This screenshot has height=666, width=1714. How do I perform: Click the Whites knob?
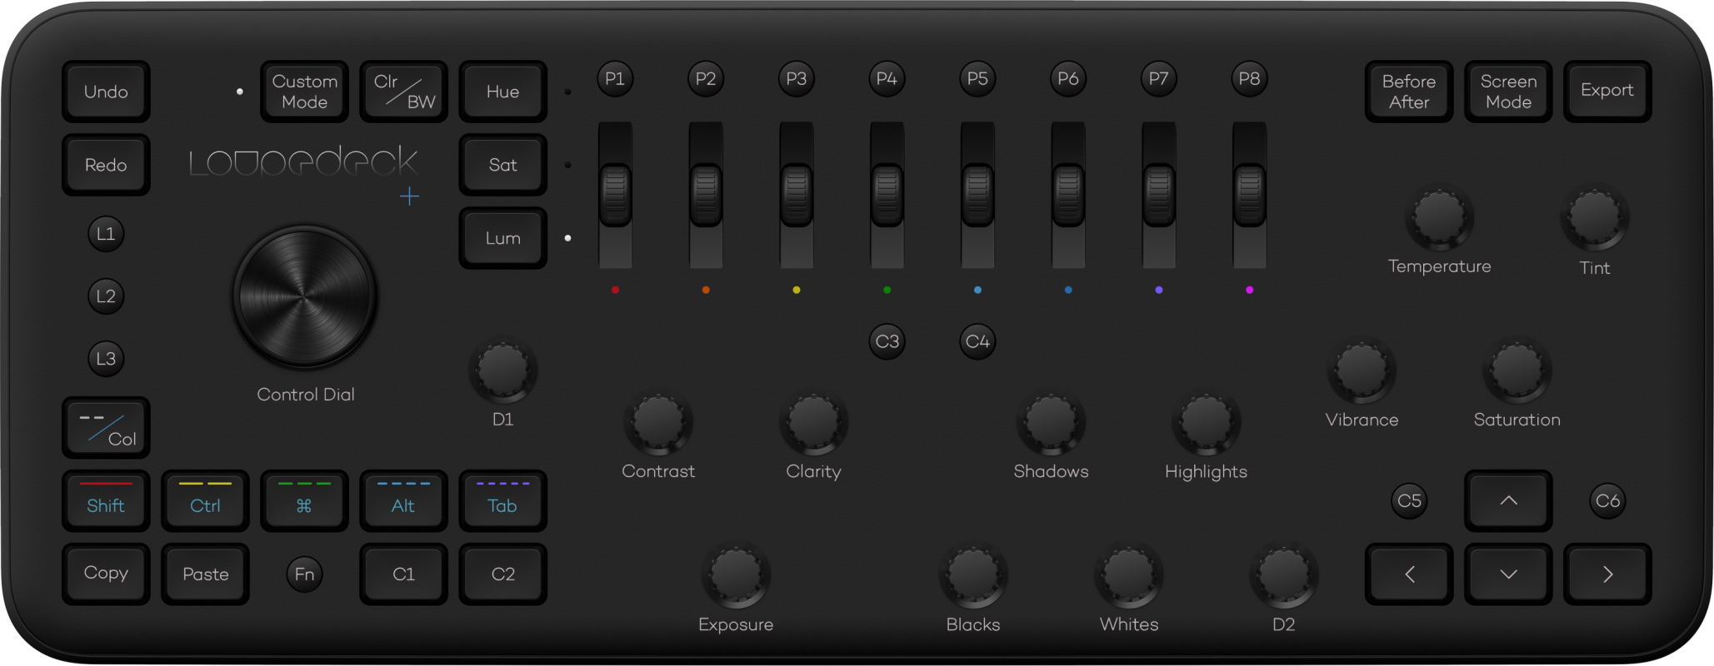click(x=1128, y=574)
